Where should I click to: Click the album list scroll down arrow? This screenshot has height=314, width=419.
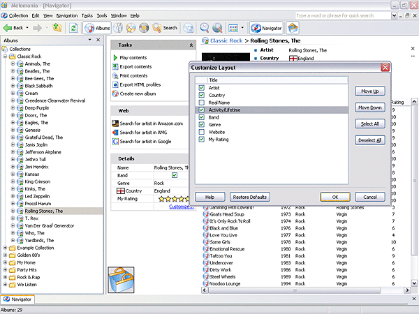(414, 283)
